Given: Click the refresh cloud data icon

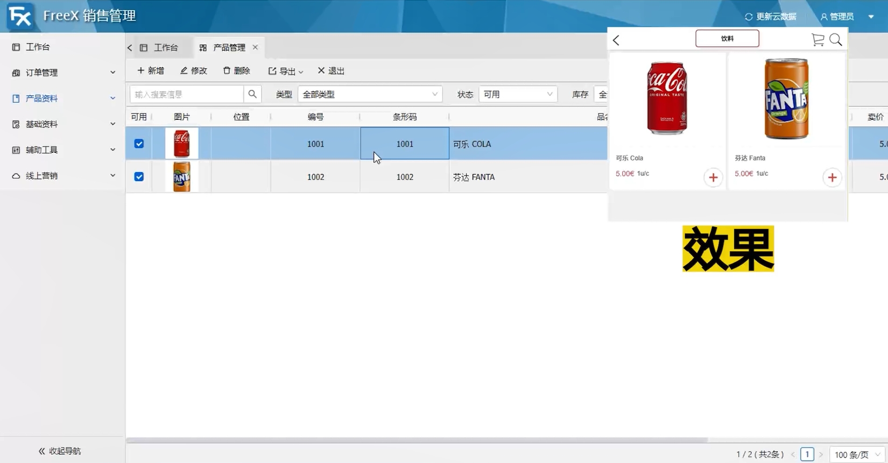Looking at the screenshot, I should 749,17.
